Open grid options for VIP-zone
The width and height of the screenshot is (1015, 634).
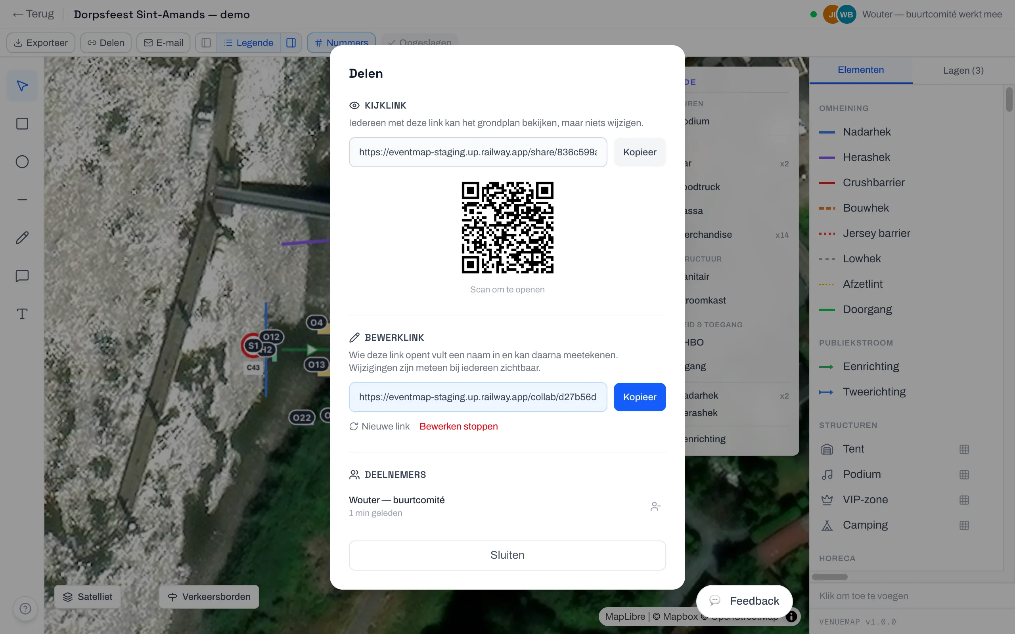964,500
